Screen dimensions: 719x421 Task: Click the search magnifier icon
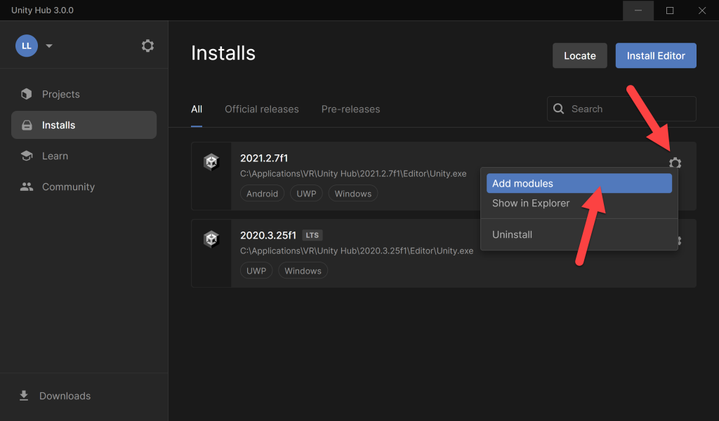(x=558, y=109)
